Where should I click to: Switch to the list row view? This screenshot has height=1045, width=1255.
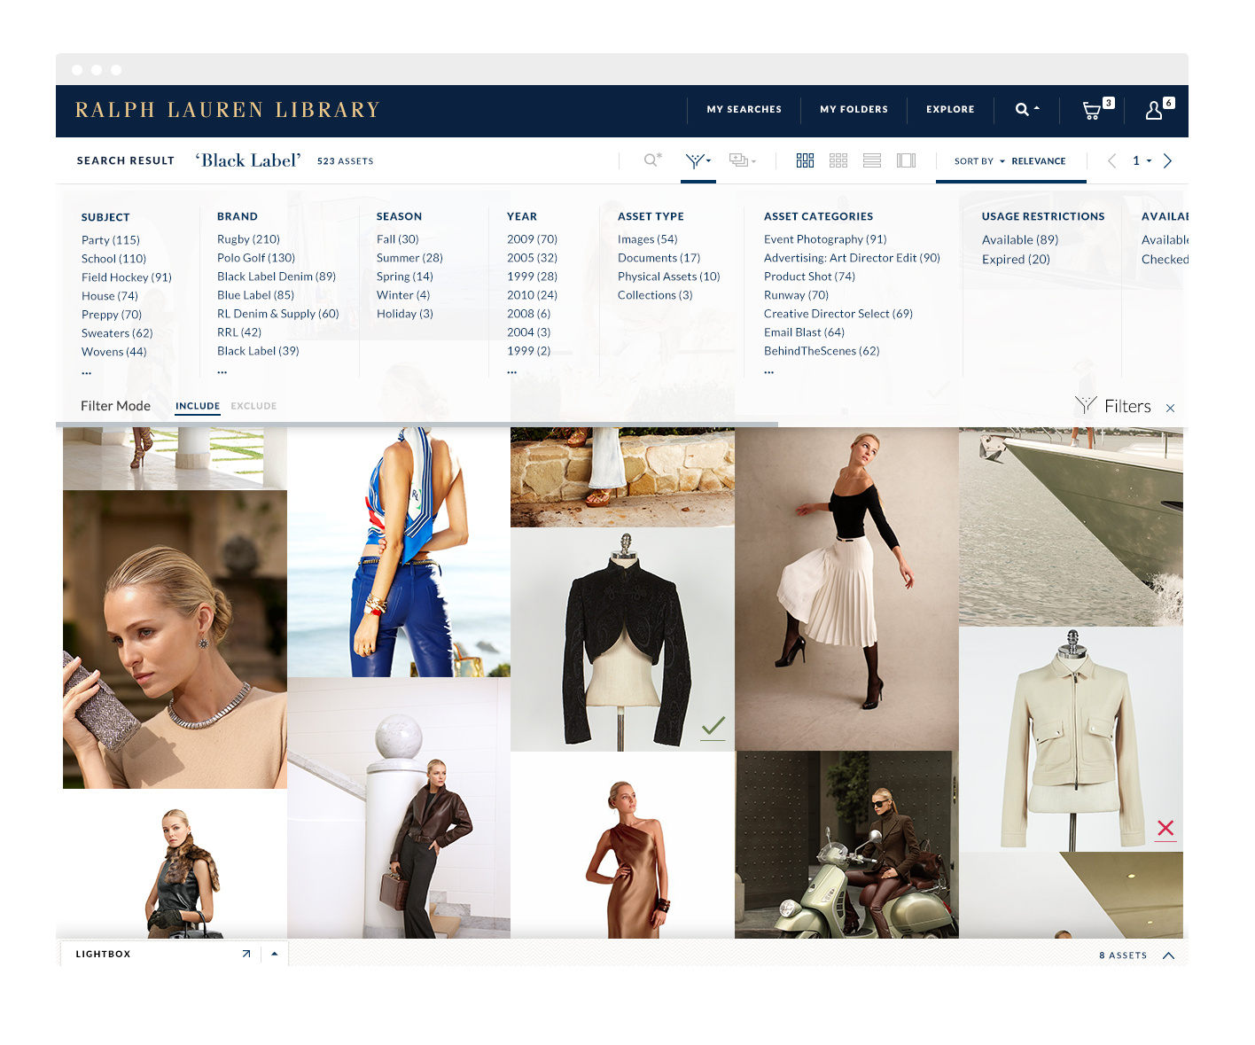pos(872,160)
